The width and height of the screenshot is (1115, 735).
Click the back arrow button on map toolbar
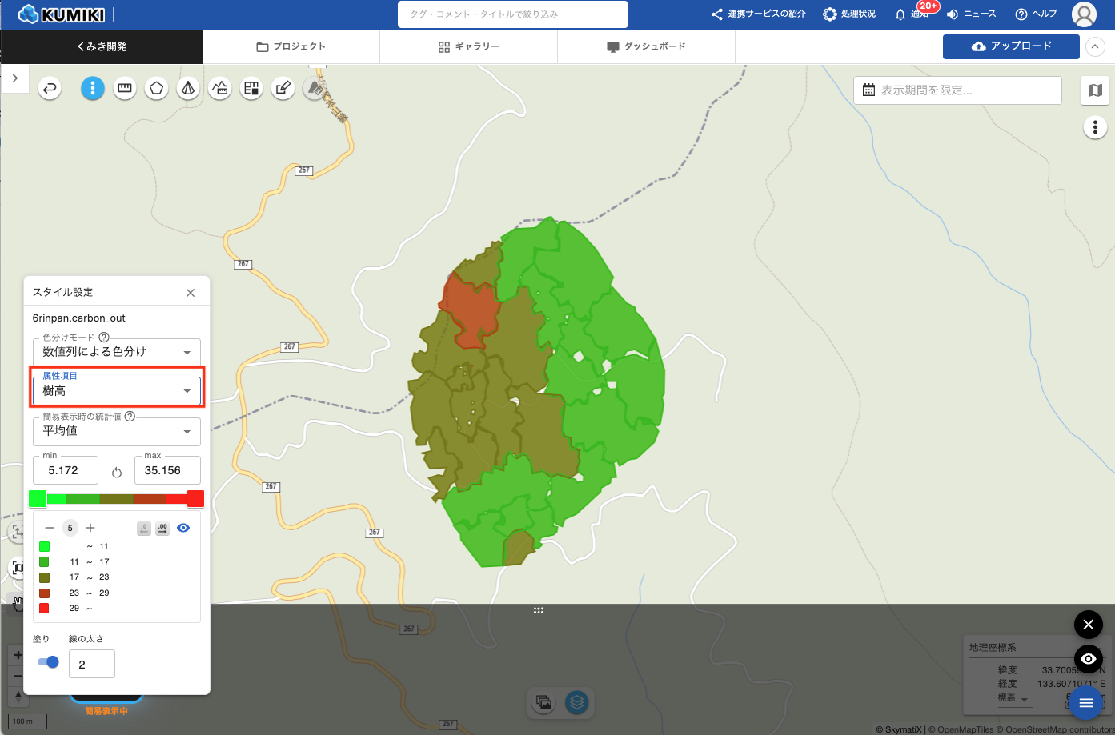(50, 88)
